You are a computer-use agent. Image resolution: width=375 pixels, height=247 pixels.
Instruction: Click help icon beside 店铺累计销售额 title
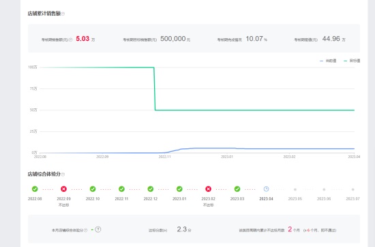pos(63,14)
